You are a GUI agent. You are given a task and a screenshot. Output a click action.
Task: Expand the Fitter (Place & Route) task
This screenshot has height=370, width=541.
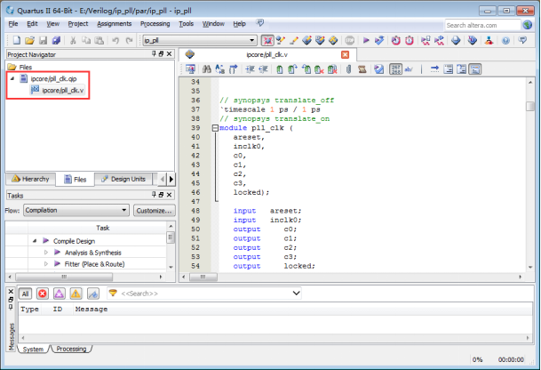46,264
